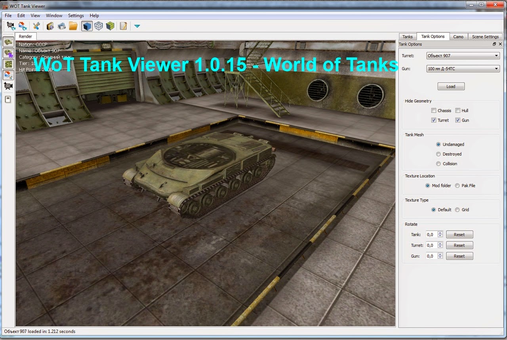
Task: Switch to the Camo tab
Action: (458, 36)
